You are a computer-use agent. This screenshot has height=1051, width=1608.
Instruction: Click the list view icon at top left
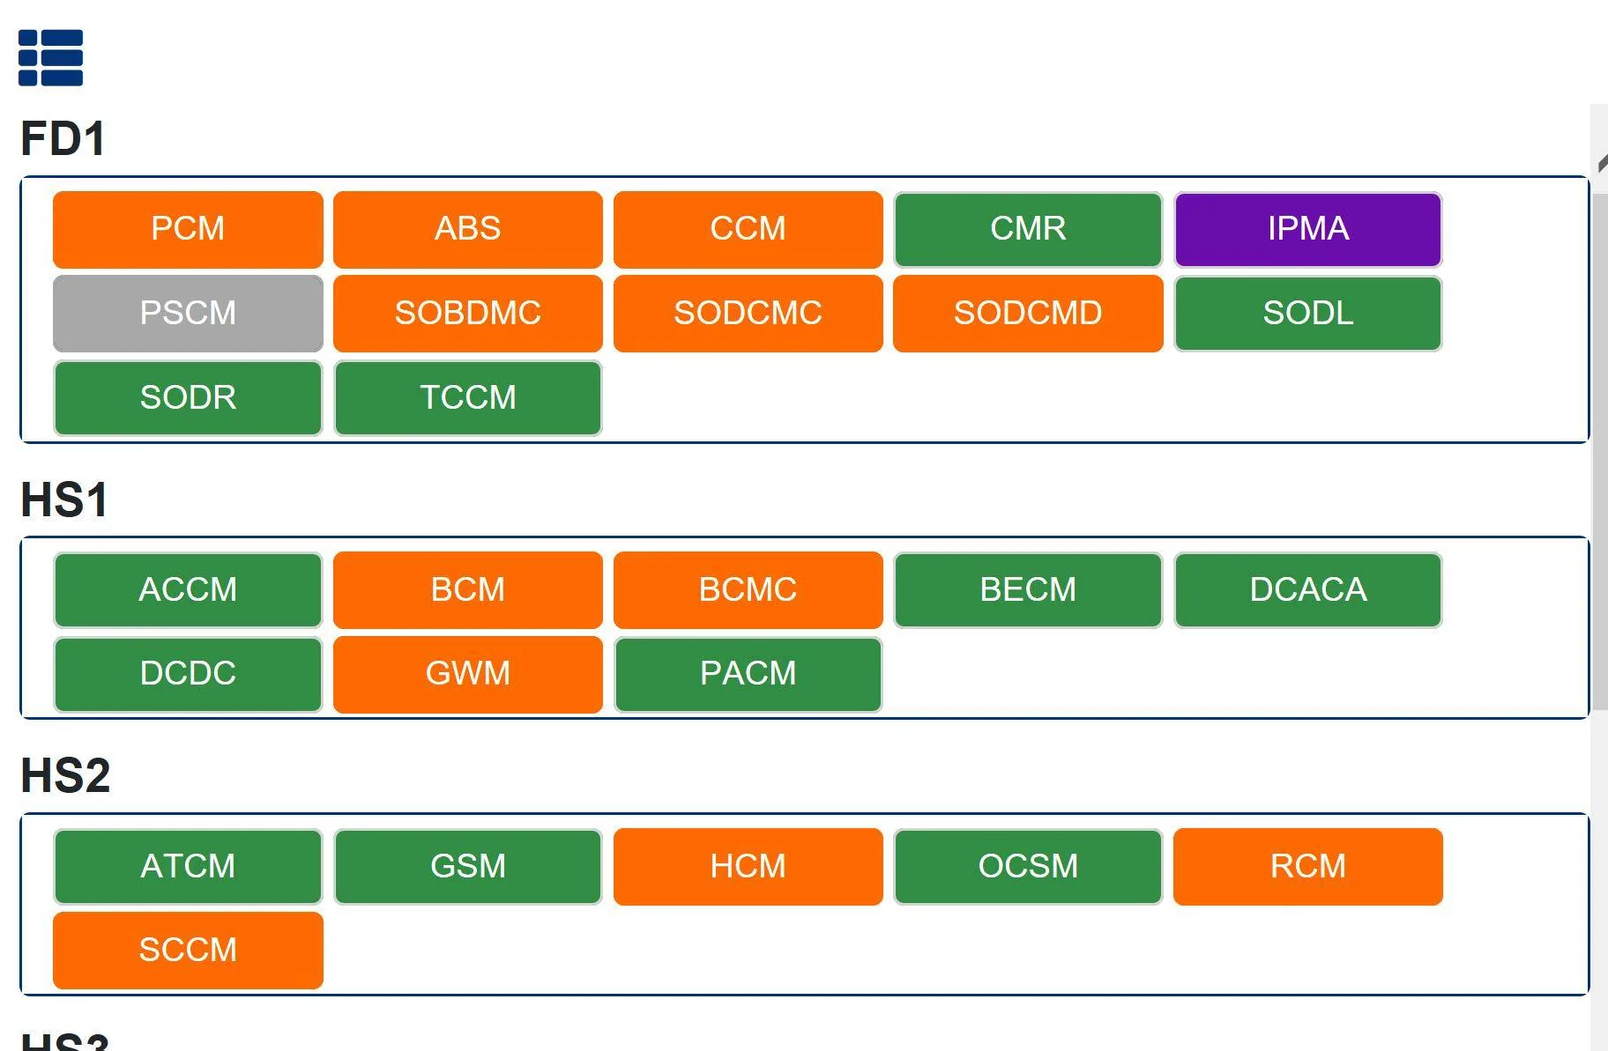tap(50, 58)
